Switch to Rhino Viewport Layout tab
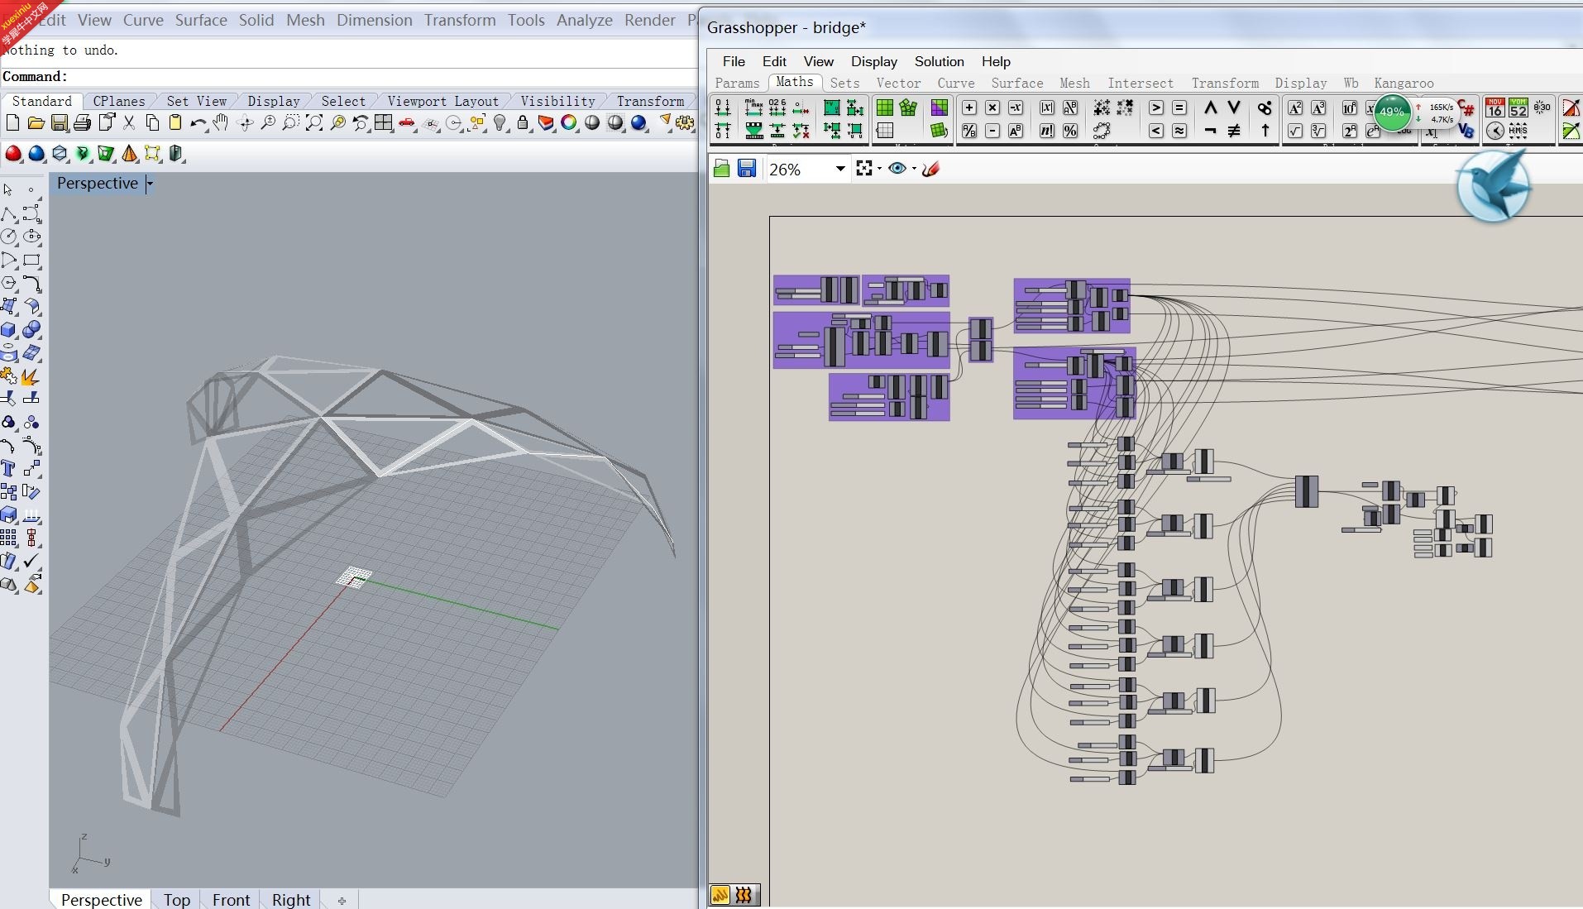 [443, 101]
